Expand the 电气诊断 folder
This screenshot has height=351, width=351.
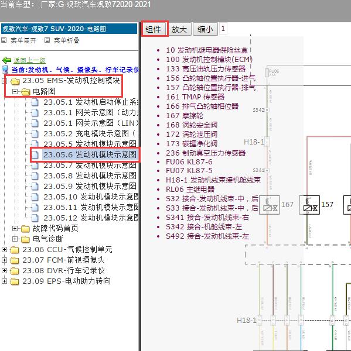[15, 239]
